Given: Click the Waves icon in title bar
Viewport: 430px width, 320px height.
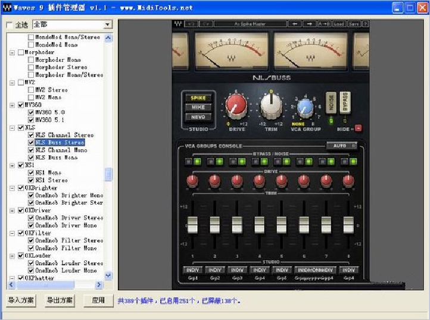Looking at the screenshot, I should pos(7,7).
